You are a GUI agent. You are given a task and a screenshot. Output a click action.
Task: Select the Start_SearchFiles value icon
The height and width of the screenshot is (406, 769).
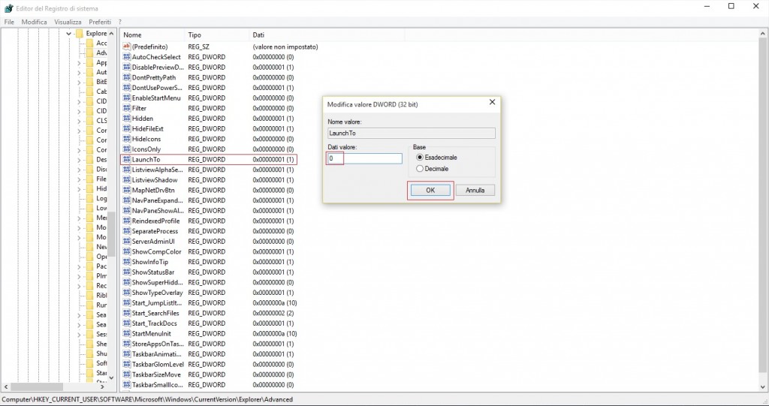click(x=126, y=313)
